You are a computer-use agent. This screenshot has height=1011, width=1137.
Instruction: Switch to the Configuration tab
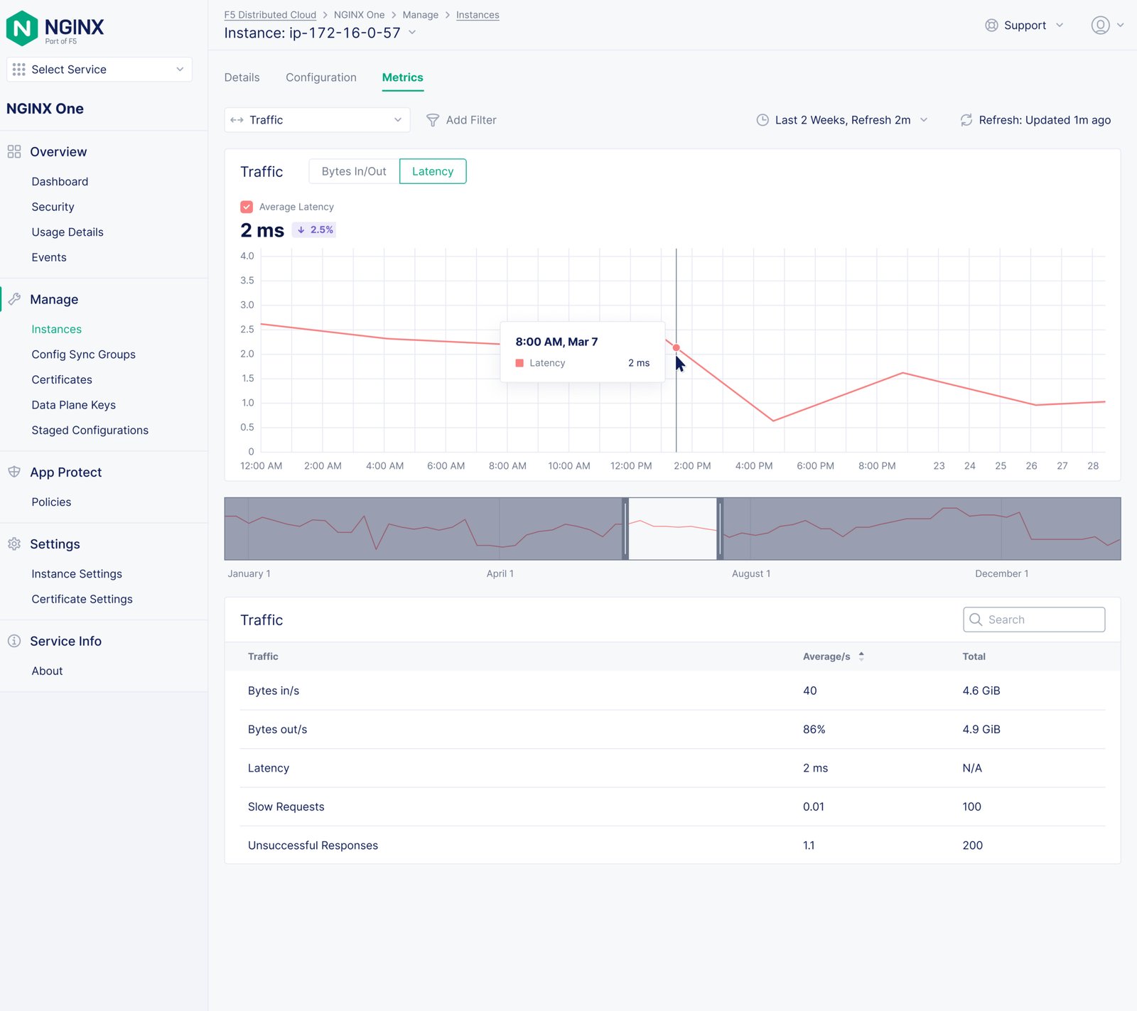click(321, 77)
